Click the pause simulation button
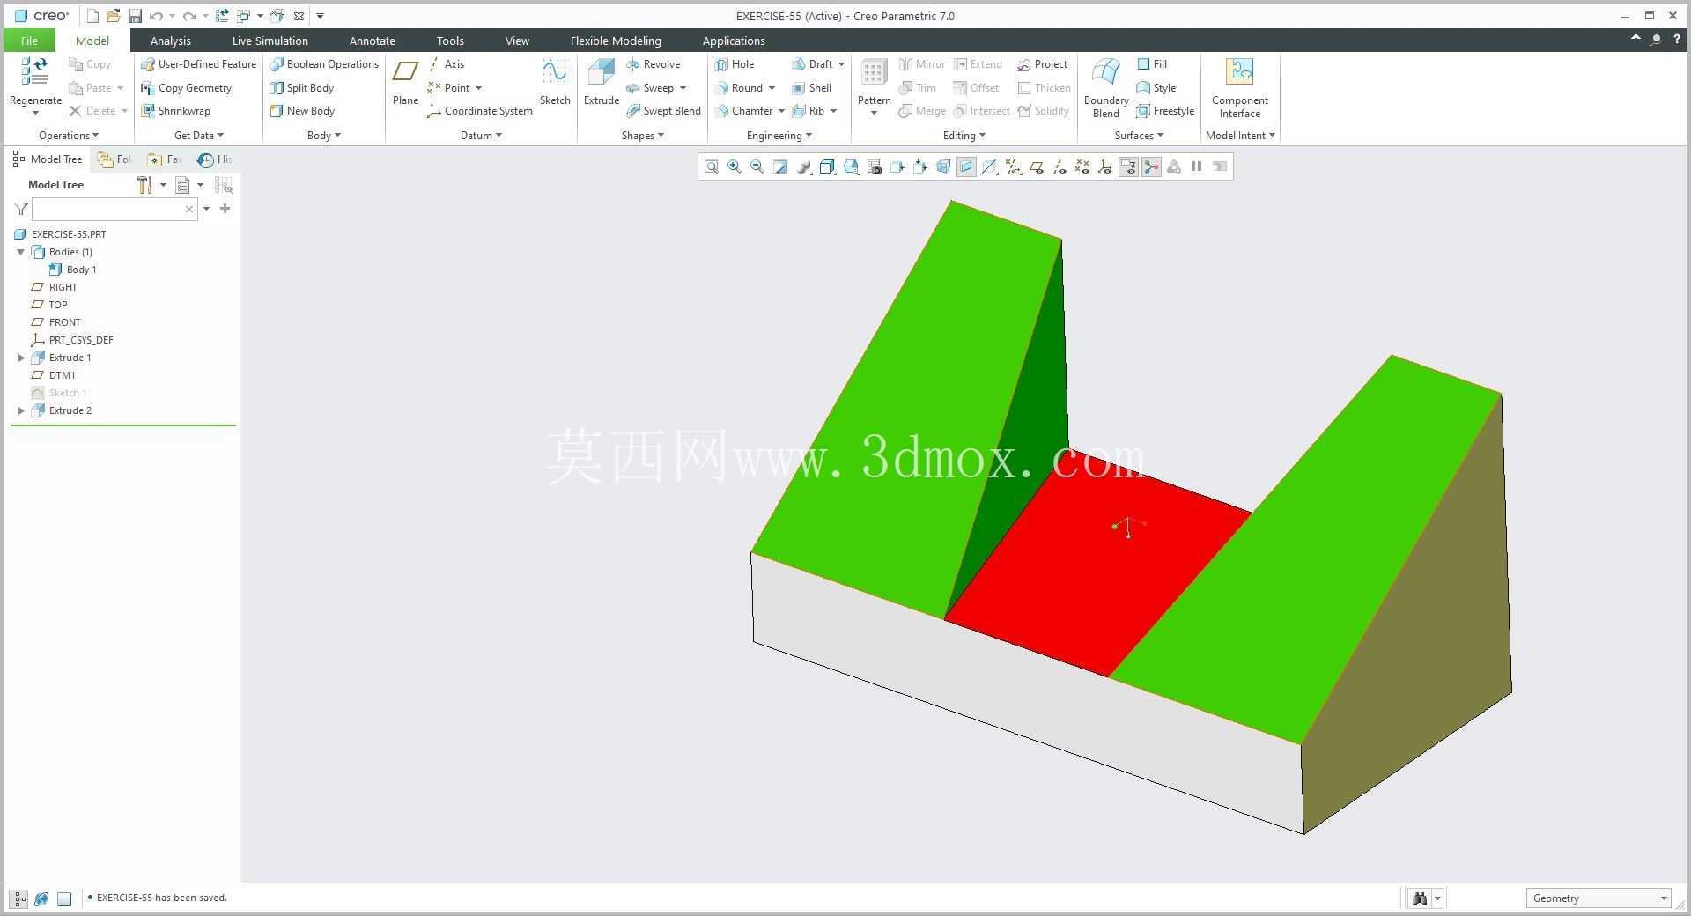This screenshot has height=916, width=1691. click(1196, 166)
